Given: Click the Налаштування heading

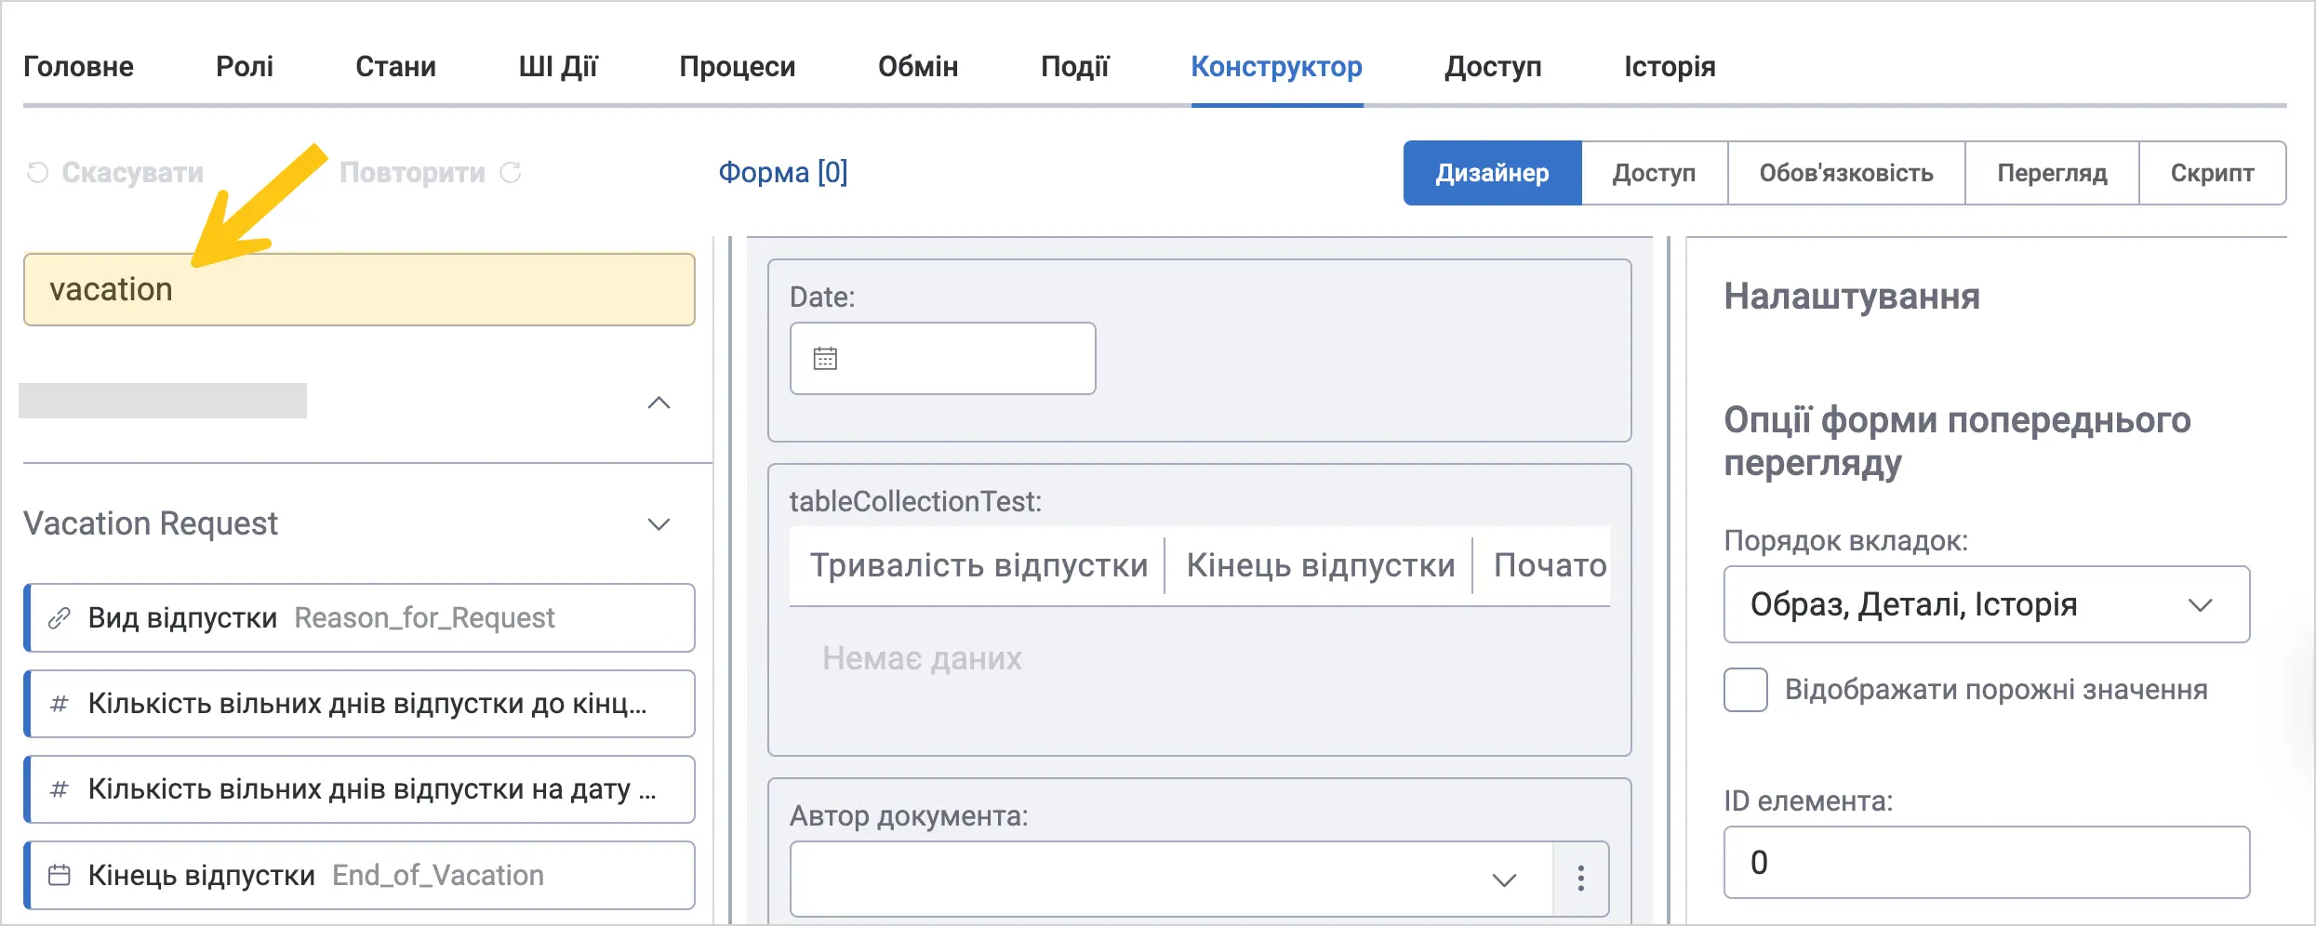Looking at the screenshot, I should [1852, 296].
